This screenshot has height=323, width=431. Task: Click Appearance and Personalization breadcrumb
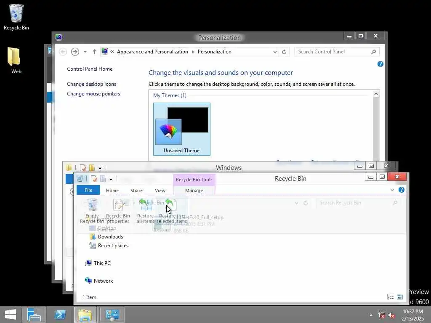pos(152,52)
